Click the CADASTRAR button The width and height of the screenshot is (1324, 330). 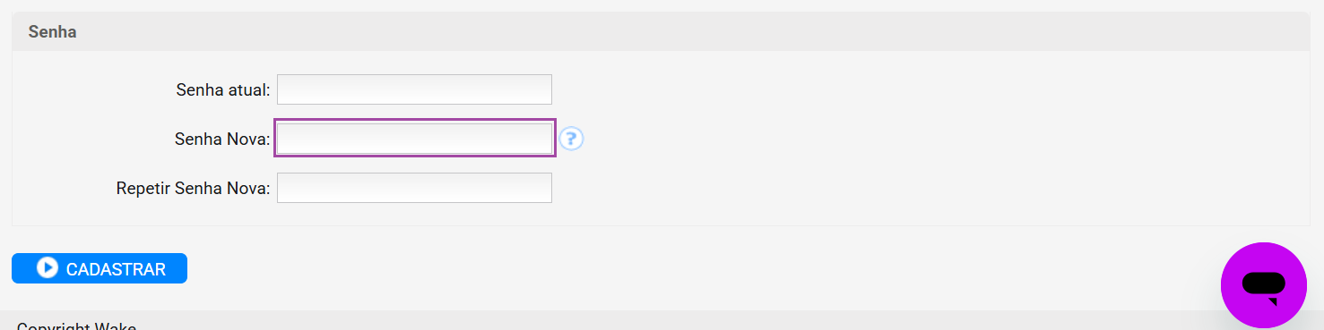tap(100, 268)
